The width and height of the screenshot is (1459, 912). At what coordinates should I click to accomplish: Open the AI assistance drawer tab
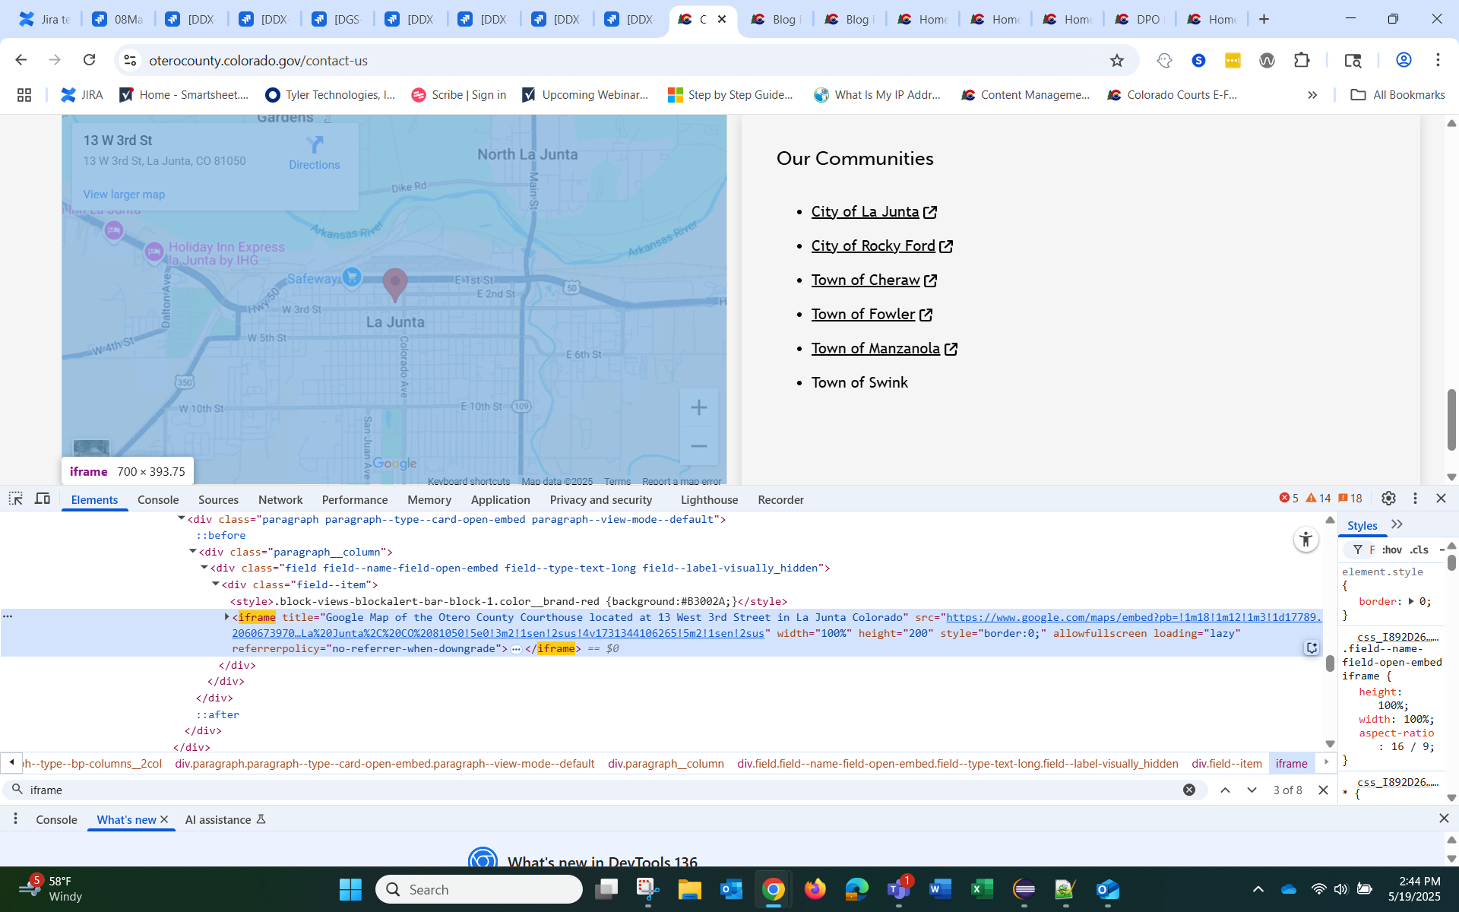[x=225, y=819]
